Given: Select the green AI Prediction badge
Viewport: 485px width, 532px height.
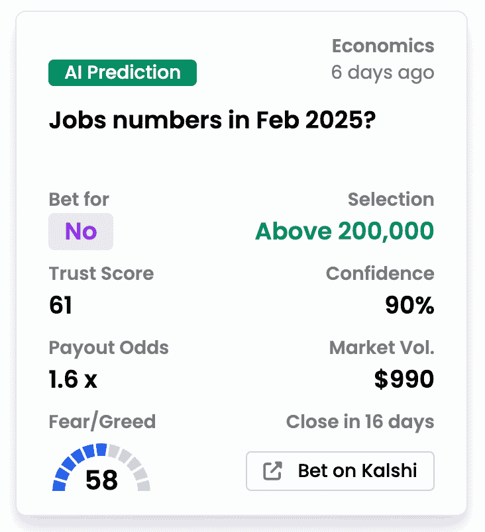Looking at the screenshot, I should coord(123,73).
